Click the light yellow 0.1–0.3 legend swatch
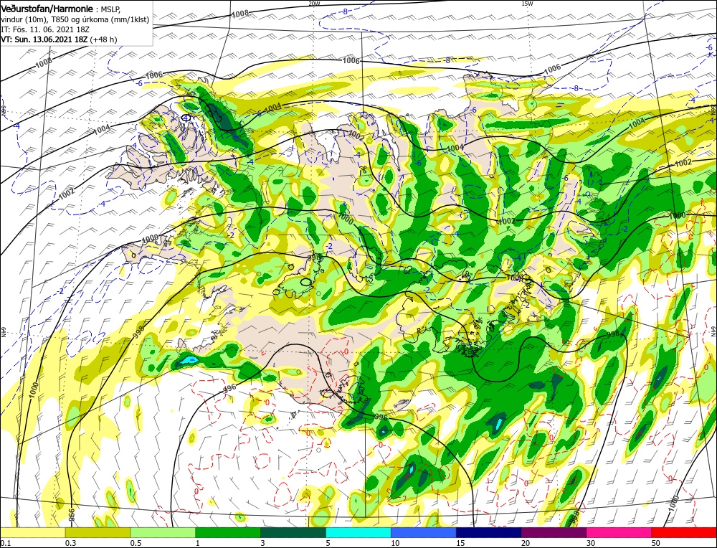 click(33, 532)
